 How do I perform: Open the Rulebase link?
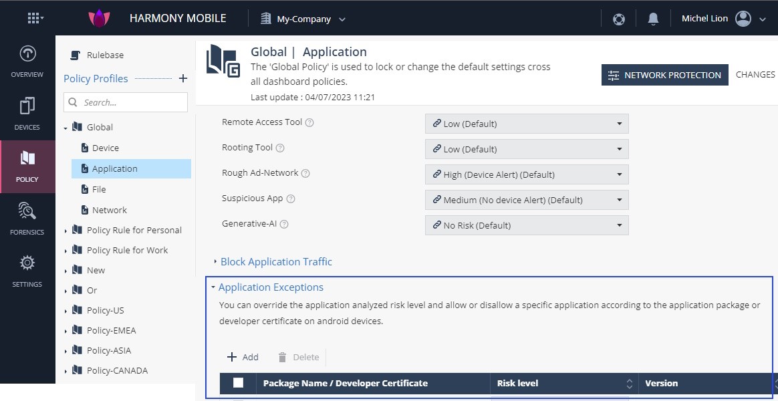coord(105,55)
